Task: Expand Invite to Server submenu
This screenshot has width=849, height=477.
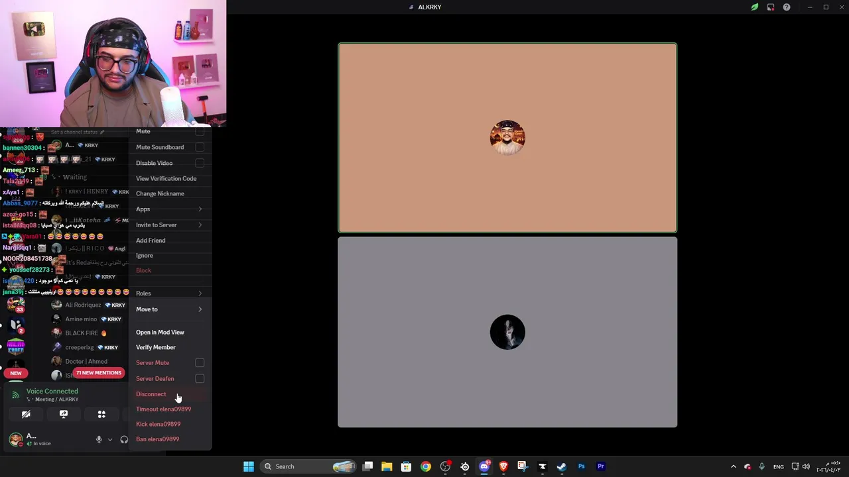Action: tap(170, 225)
